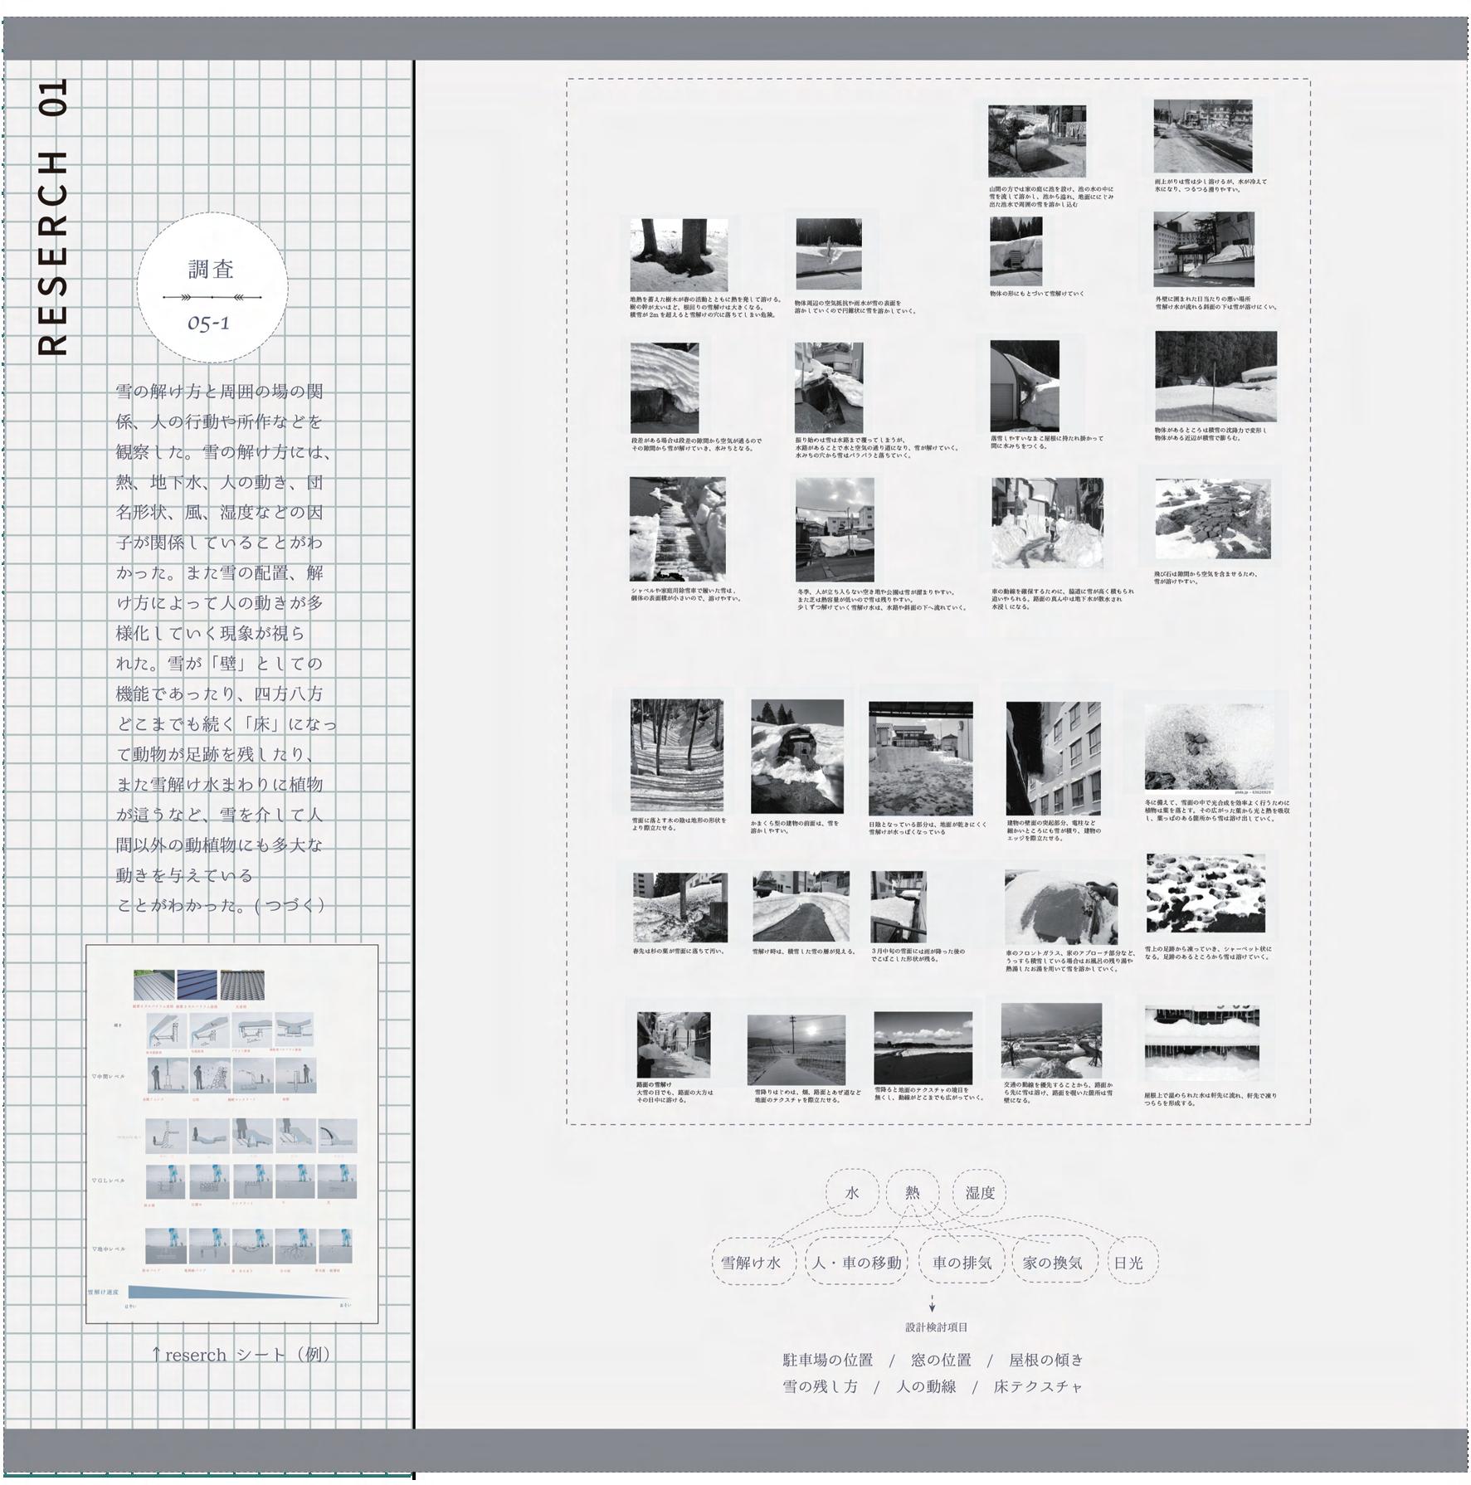Screen dimensions: 1471x1485
Task: Select the 湿度 factor bubble
Action: 980,1193
